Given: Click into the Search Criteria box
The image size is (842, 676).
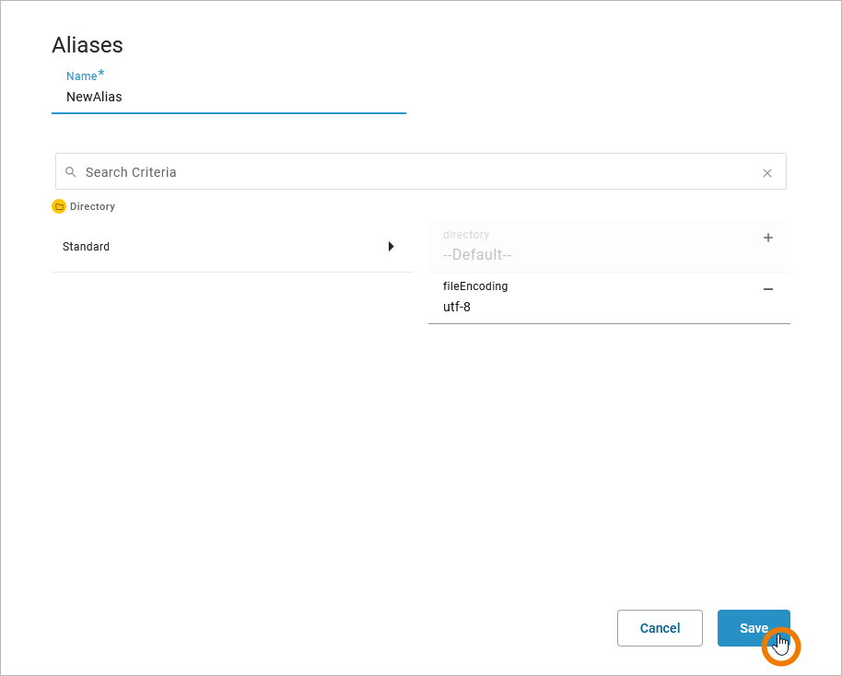Looking at the screenshot, I should click(415, 172).
